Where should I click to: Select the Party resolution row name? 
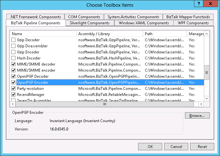tap(30, 89)
